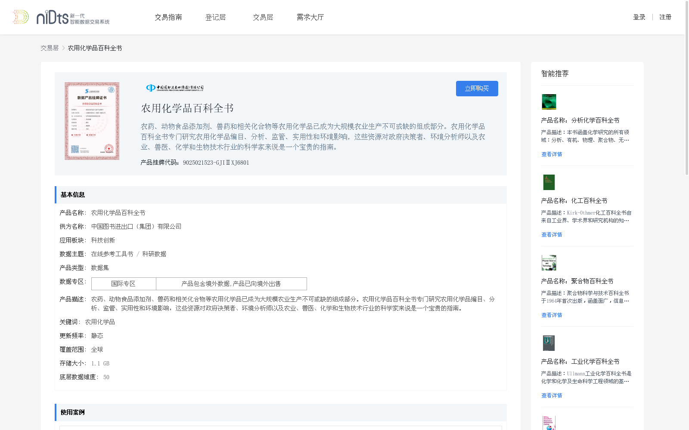Image resolution: width=689 pixels, height=430 pixels.
Task: Click supplier name 中国图书进出口（集团）有限公司
Action: pyautogui.click(x=136, y=227)
